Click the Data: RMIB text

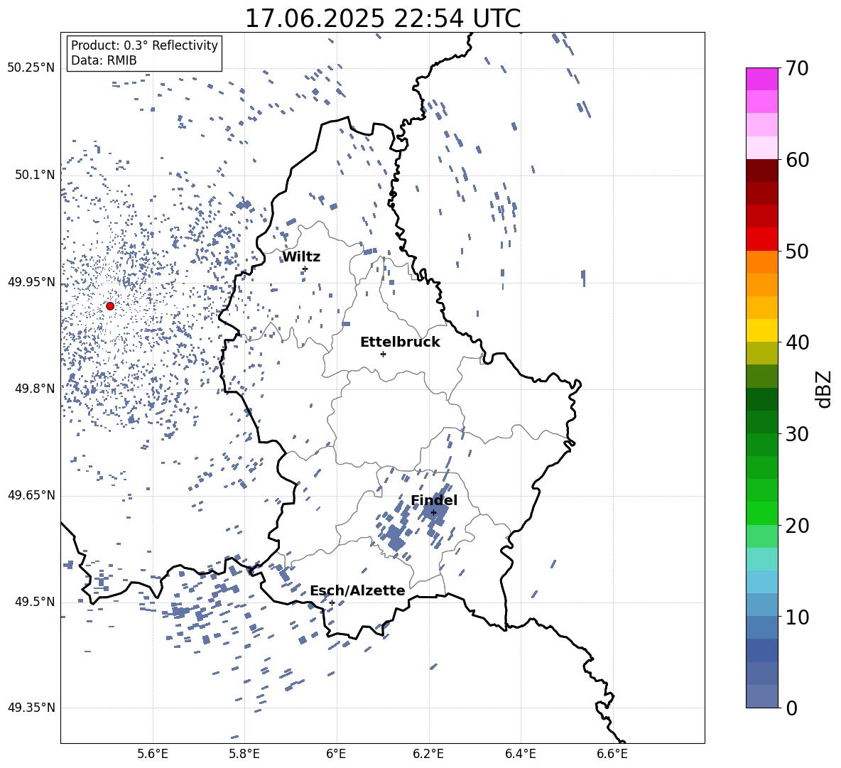pyautogui.click(x=104, y=60)
